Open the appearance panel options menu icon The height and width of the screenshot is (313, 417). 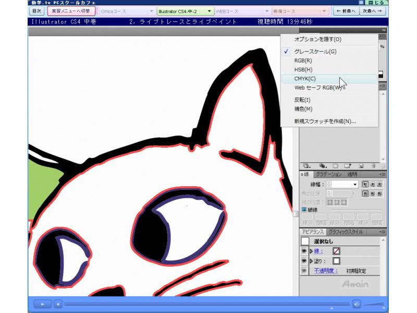coord(383,232)
